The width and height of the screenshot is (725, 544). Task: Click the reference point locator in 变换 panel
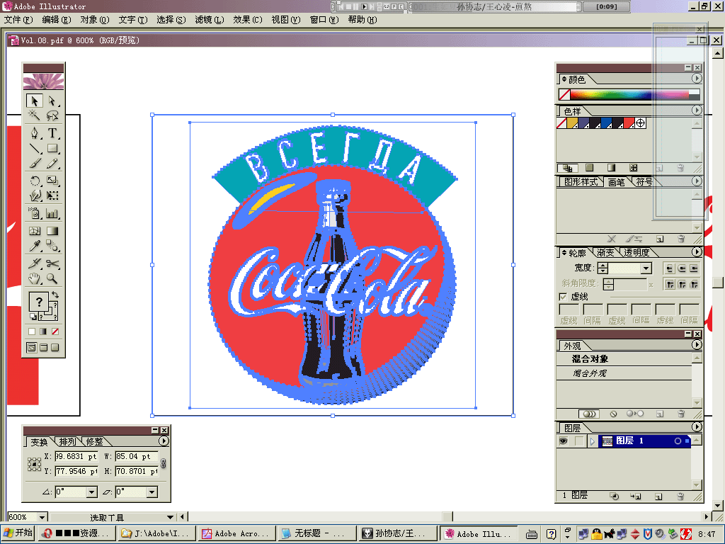34,464
